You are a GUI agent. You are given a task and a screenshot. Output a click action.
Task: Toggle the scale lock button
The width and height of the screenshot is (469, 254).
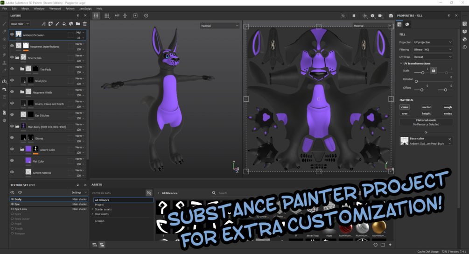pyautogui.click(x=434, y=71)
